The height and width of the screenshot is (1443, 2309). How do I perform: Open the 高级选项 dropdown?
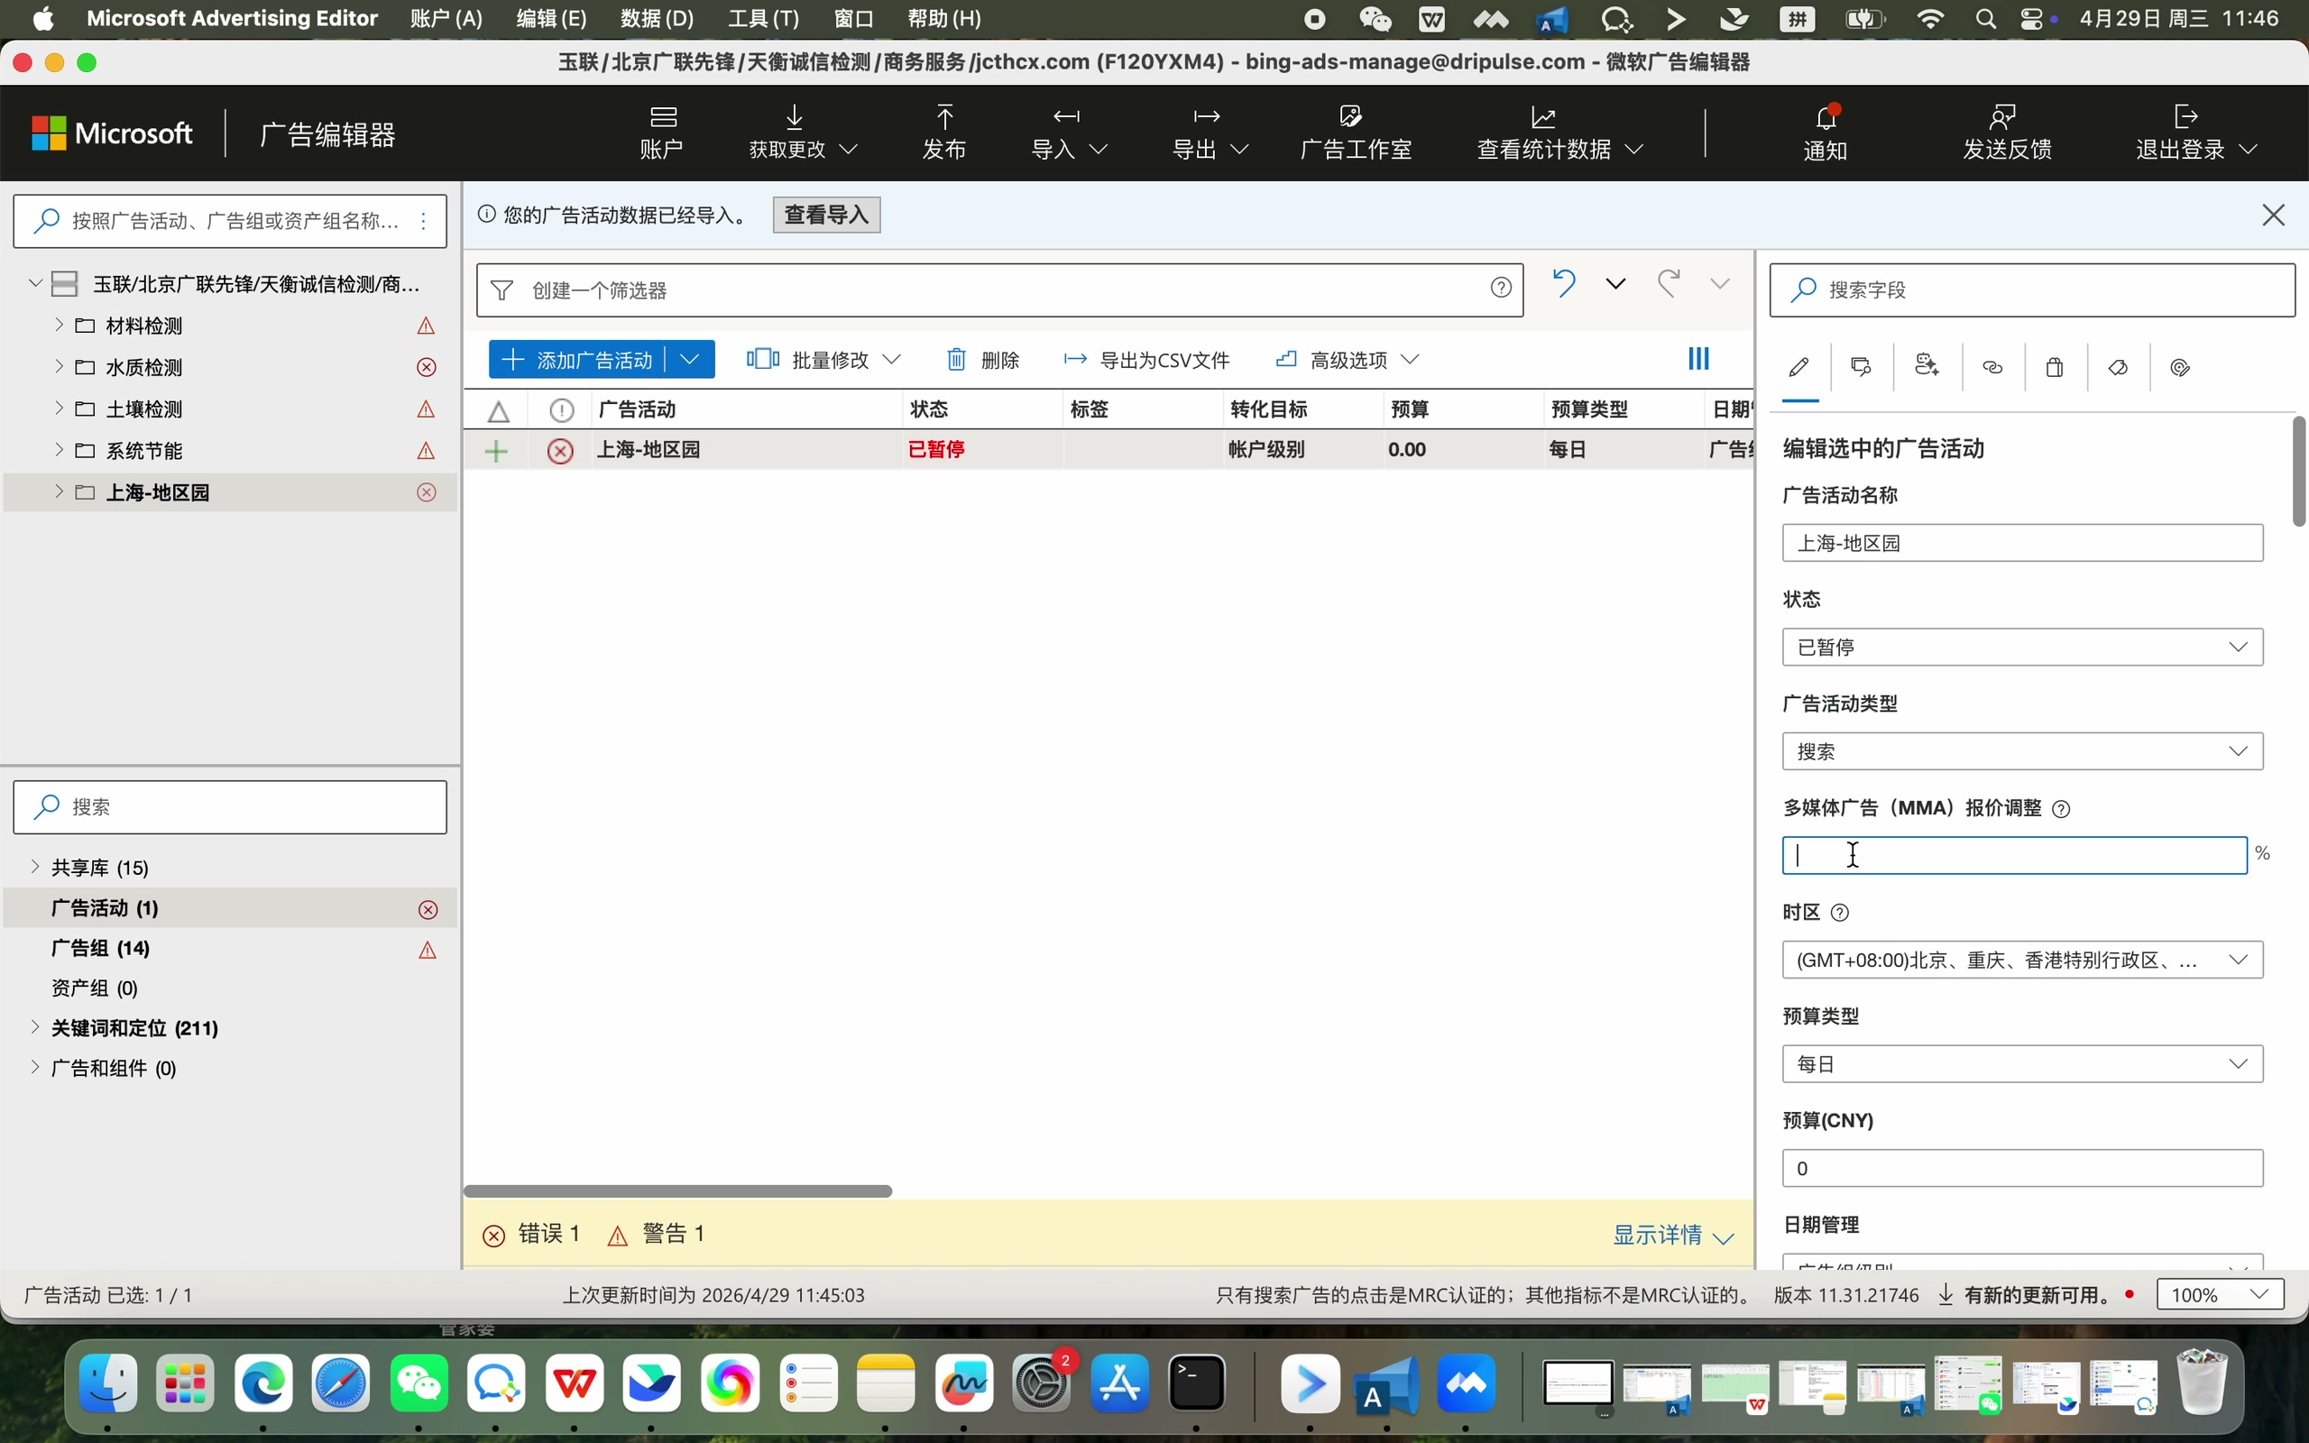(1348, 360)
